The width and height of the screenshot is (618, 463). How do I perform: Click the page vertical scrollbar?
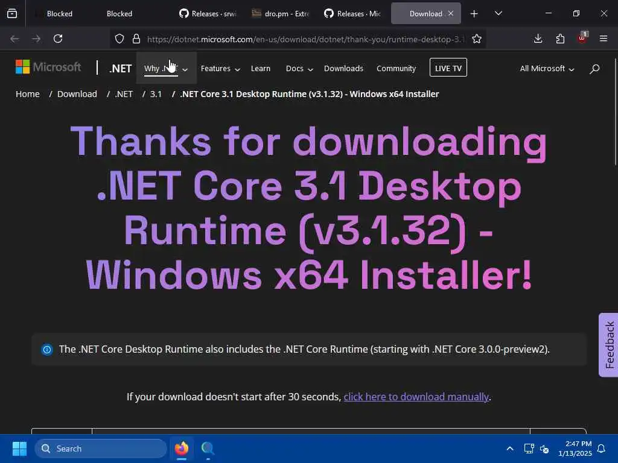tap(615, 112)
